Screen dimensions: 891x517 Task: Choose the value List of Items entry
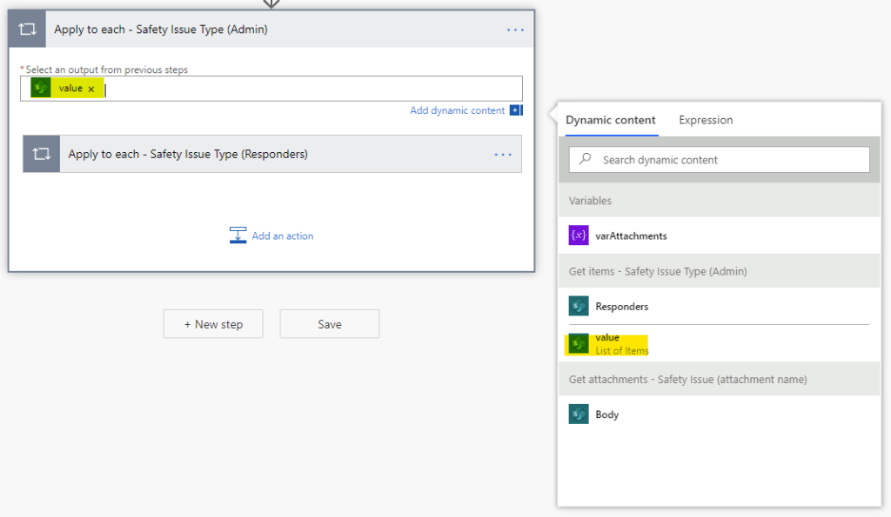click(x=621, y=343)
